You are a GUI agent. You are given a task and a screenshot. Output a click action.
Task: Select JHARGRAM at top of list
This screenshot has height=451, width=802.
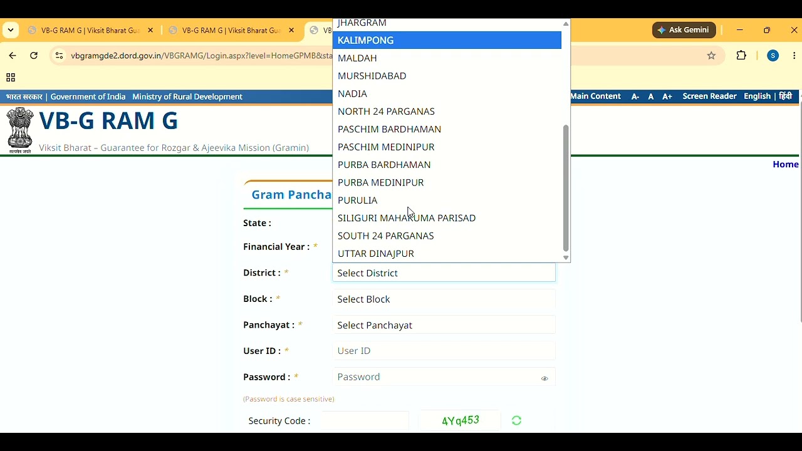click(447, 24)
